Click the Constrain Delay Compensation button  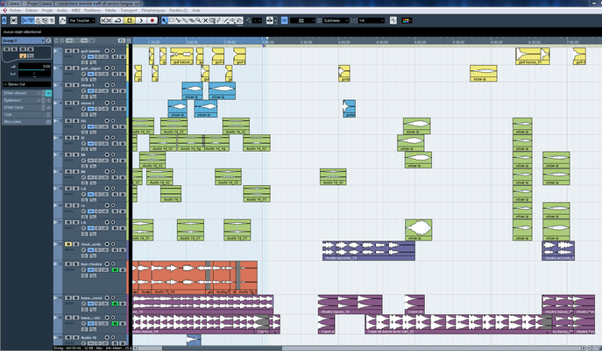(14, 20)
